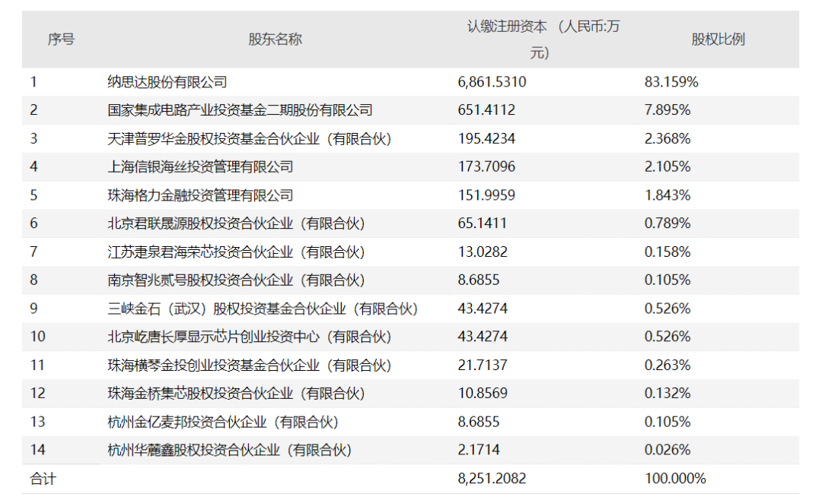This screenshot has width=822, height=500.
Task: Select shareholder 纳思达股份有限公司
Action: coord(167,81)
